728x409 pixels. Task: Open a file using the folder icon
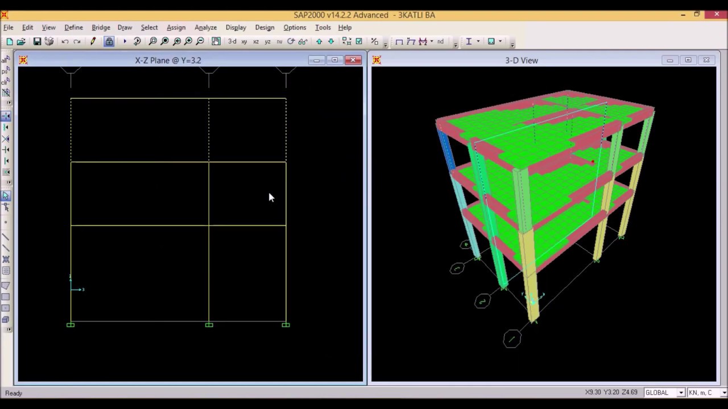(21, 41)
